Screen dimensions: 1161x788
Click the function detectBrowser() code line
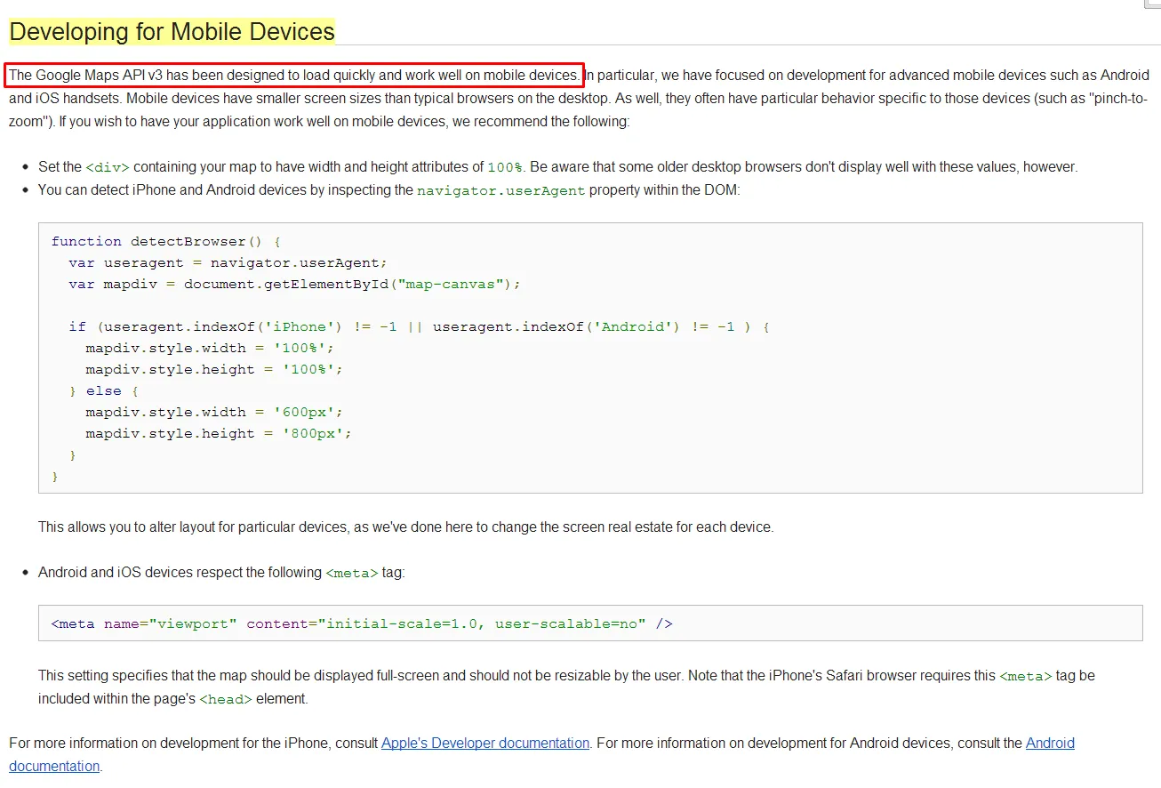(166, 241)
